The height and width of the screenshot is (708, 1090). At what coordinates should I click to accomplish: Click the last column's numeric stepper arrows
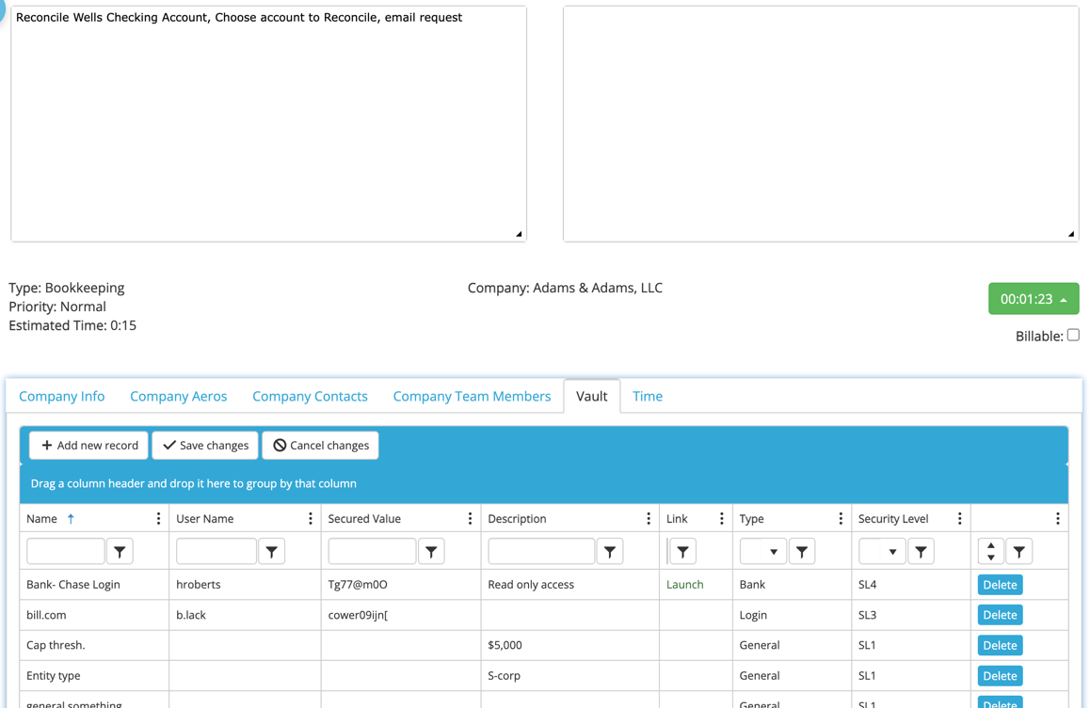990,552
